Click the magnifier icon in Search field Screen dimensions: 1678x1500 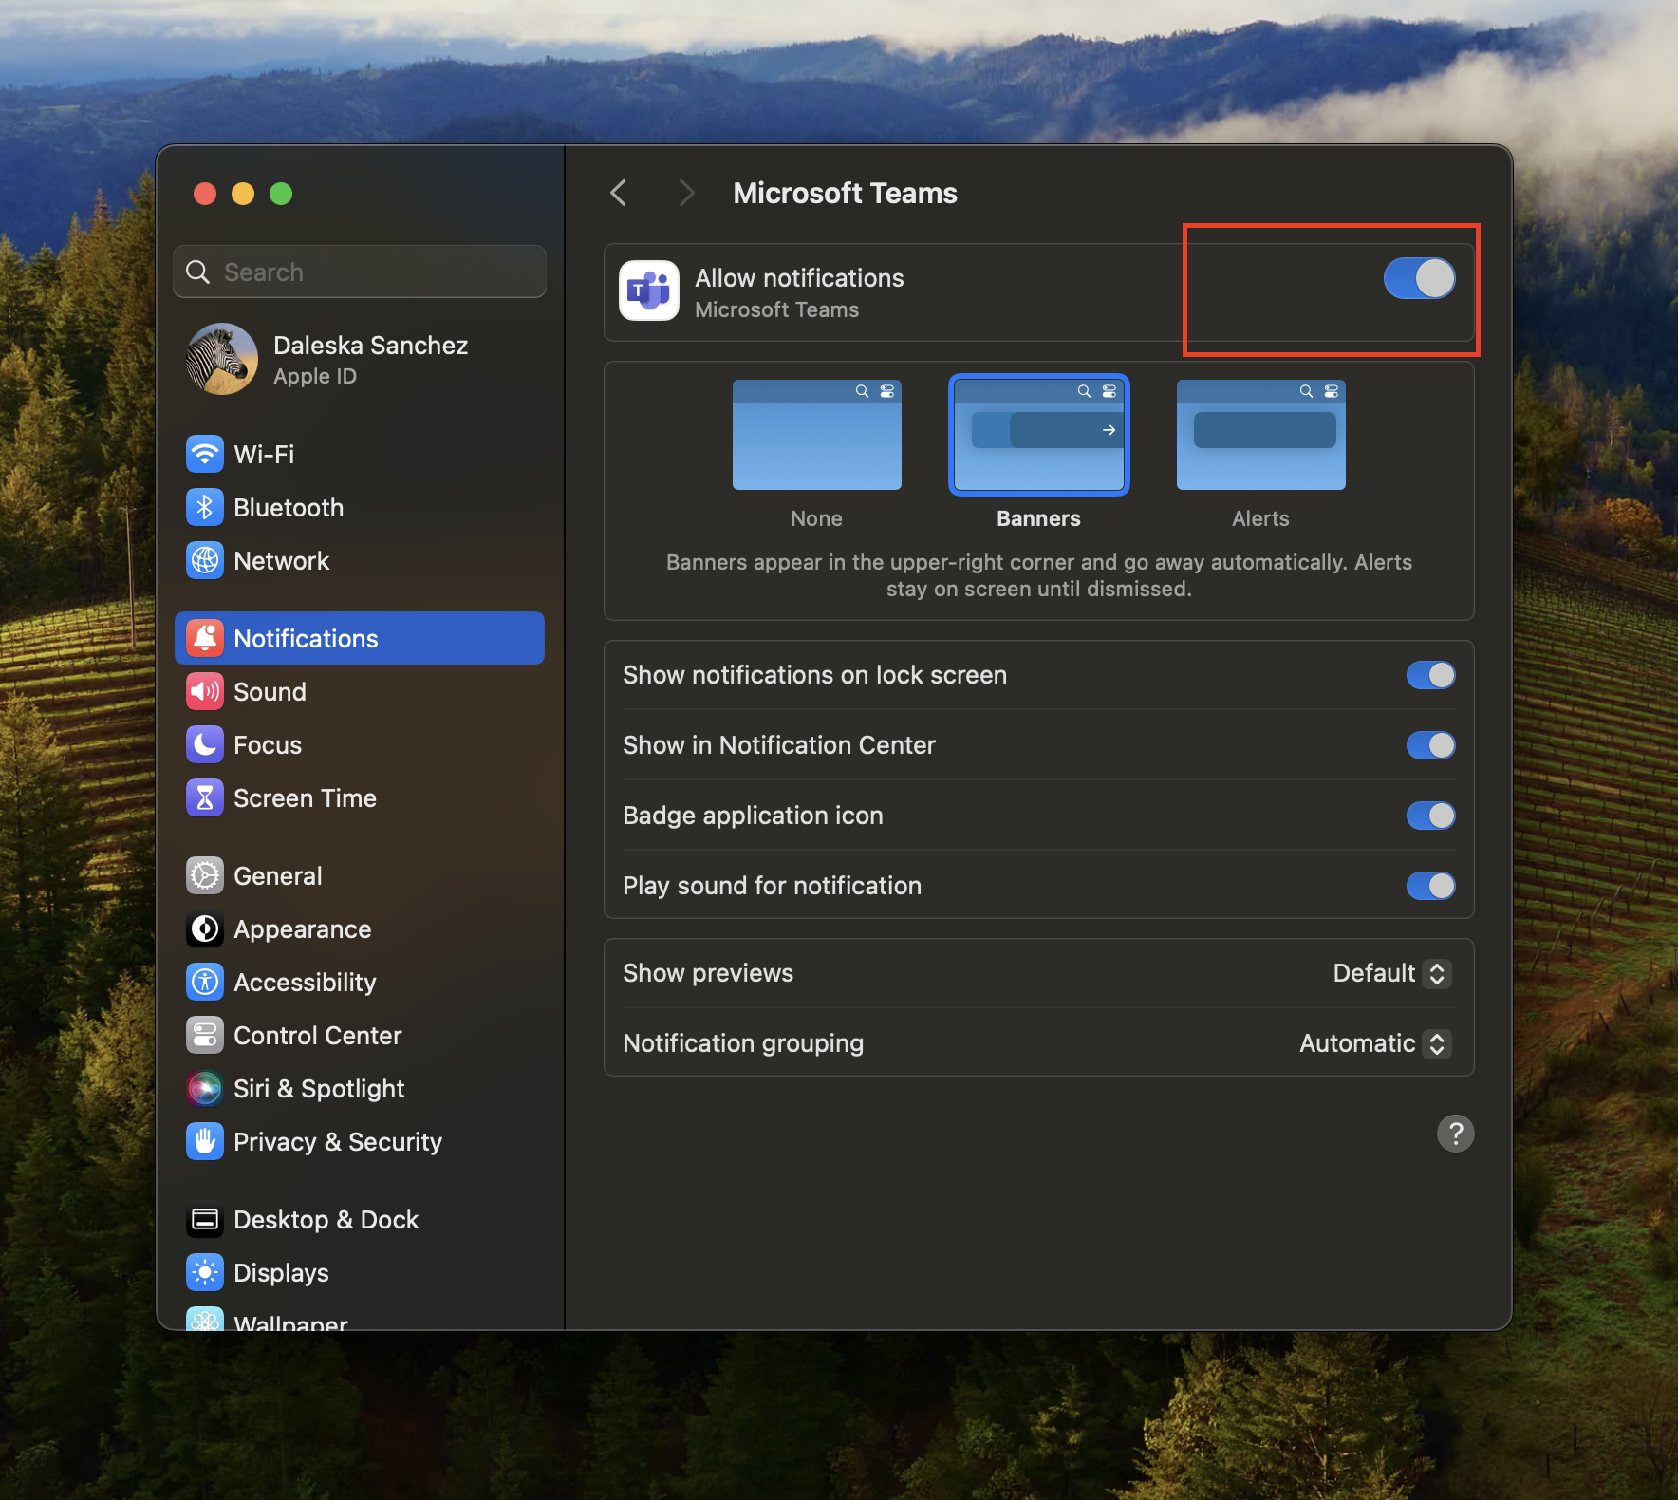pos(197,272)
